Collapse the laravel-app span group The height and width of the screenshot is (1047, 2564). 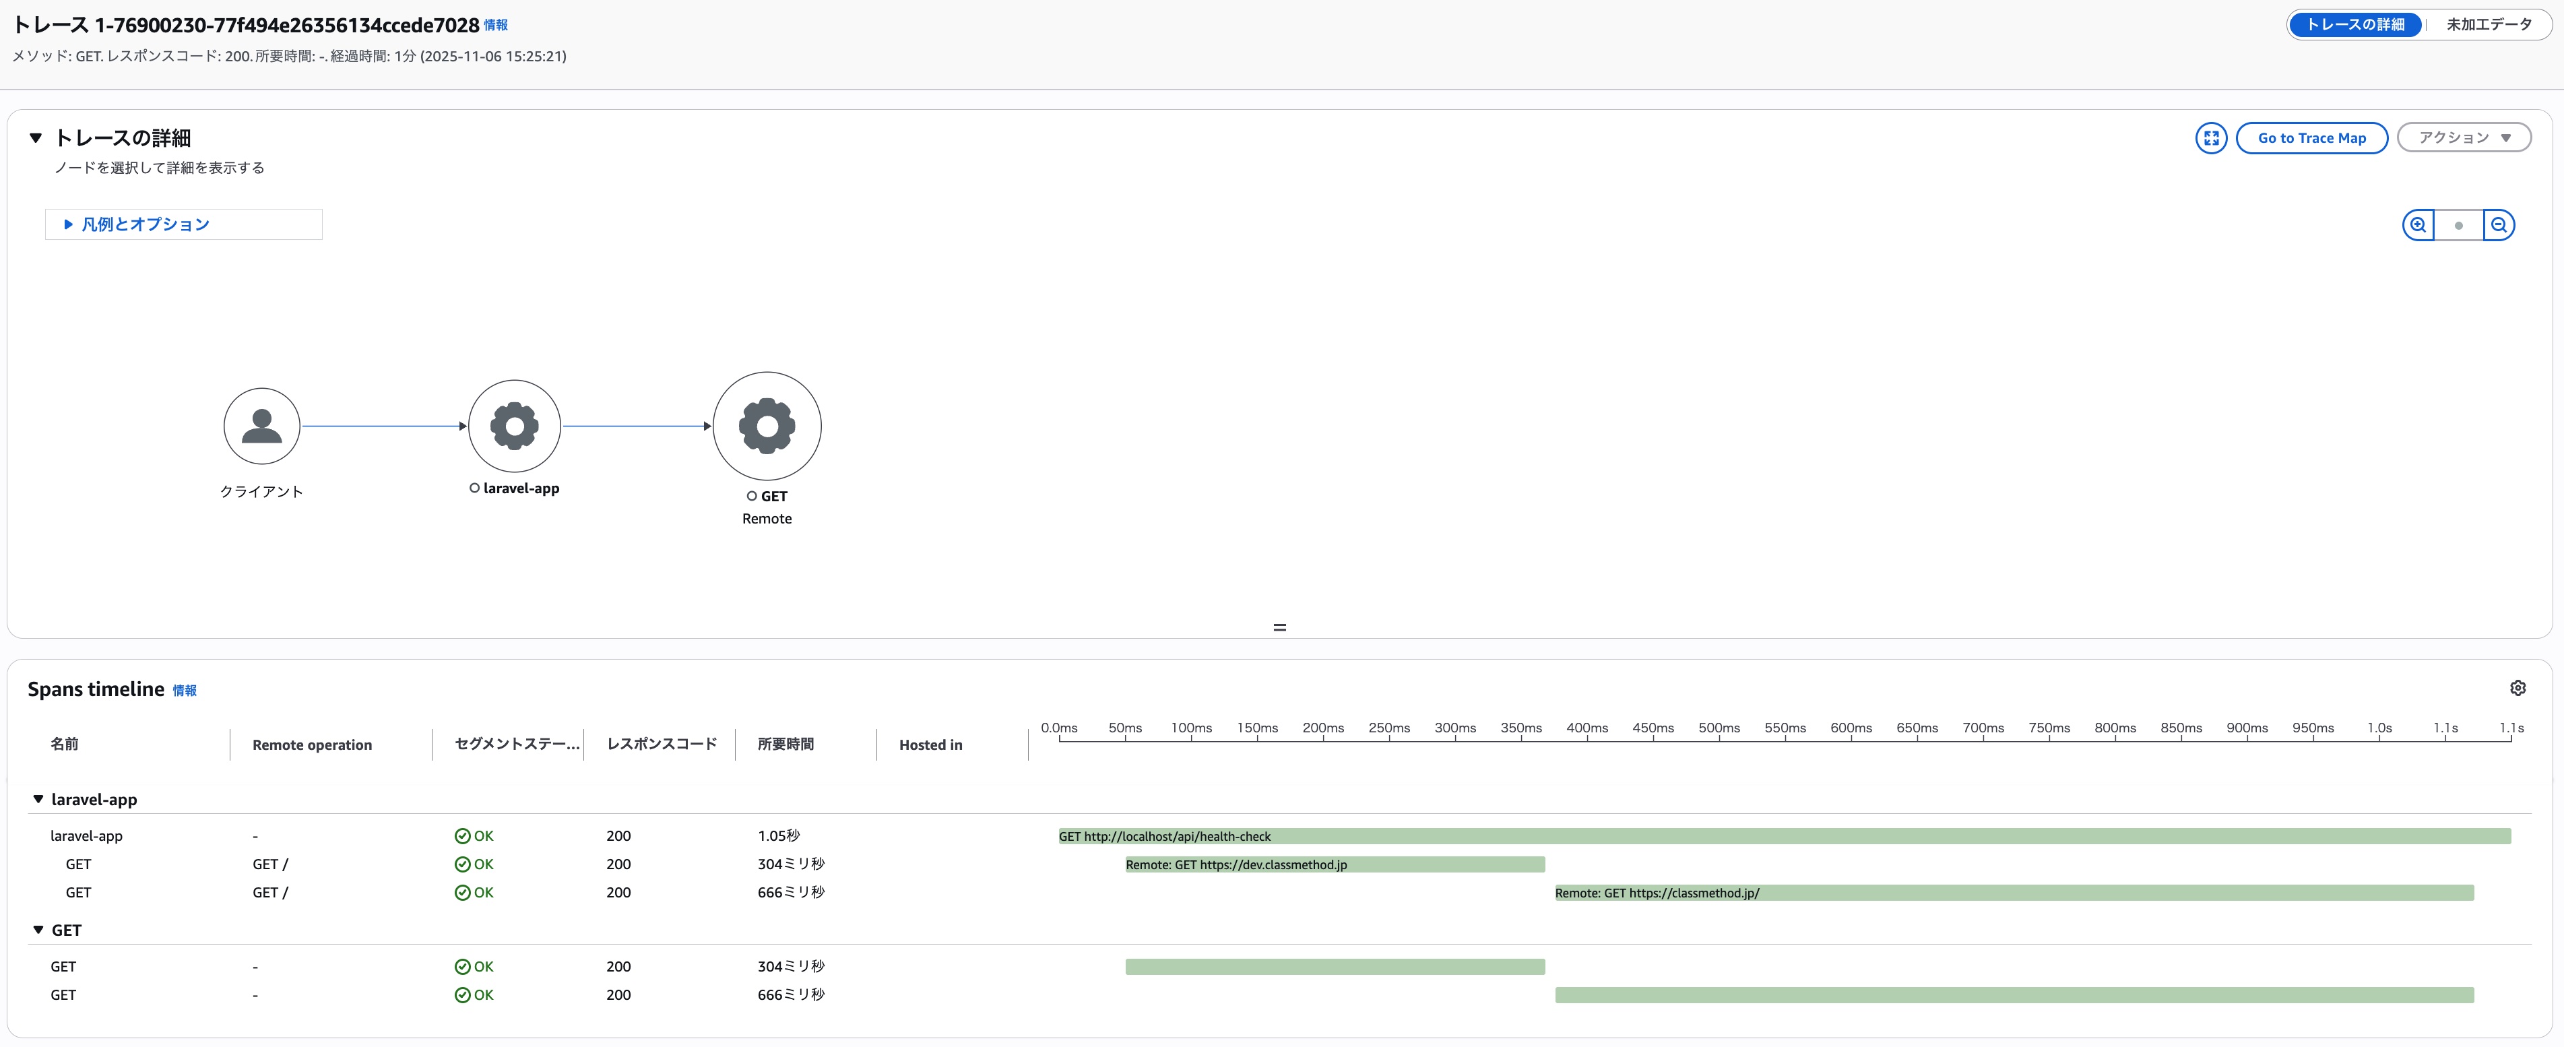pos(39,799)
